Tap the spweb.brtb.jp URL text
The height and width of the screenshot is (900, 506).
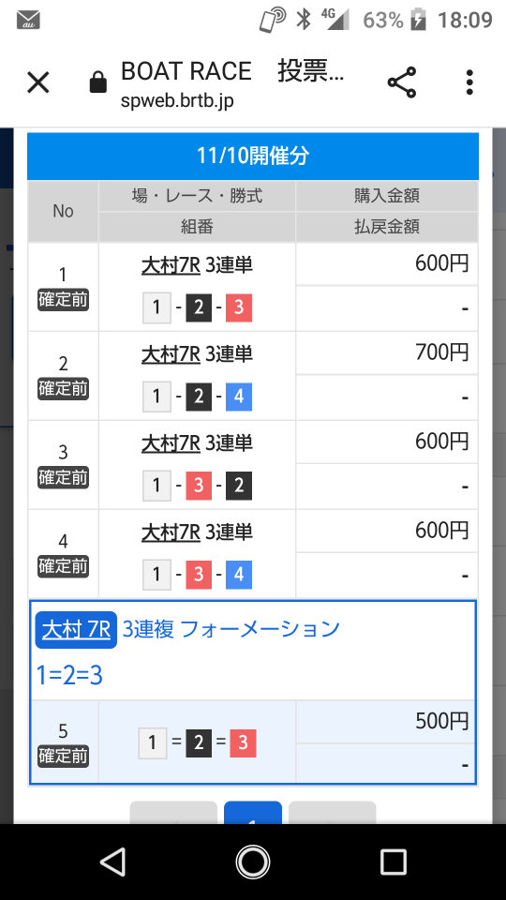(x=177, y=101)
